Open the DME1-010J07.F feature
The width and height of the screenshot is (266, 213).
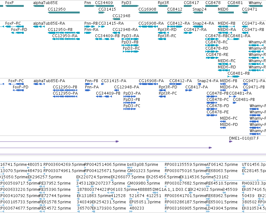[231, 141]
